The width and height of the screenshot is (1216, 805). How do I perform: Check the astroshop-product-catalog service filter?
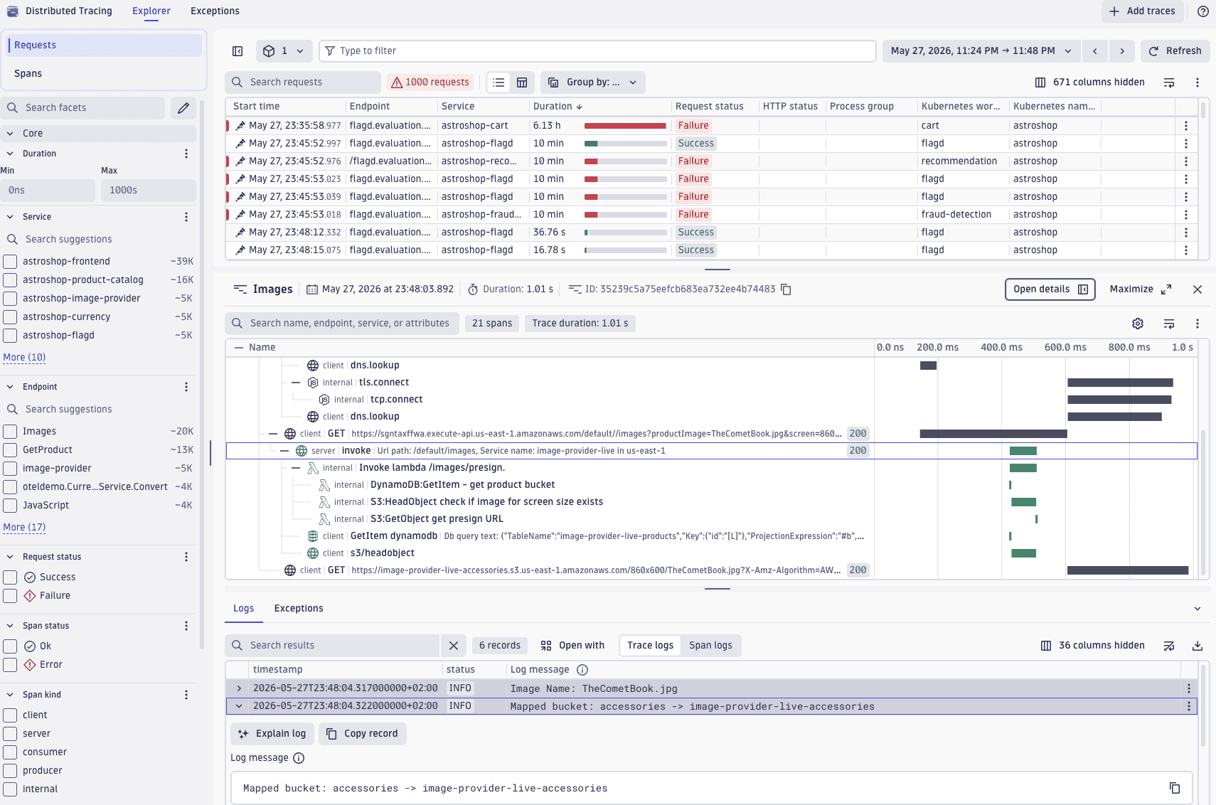tap(10, 280)
